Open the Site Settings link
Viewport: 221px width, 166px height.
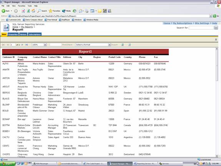click(202, 23)
